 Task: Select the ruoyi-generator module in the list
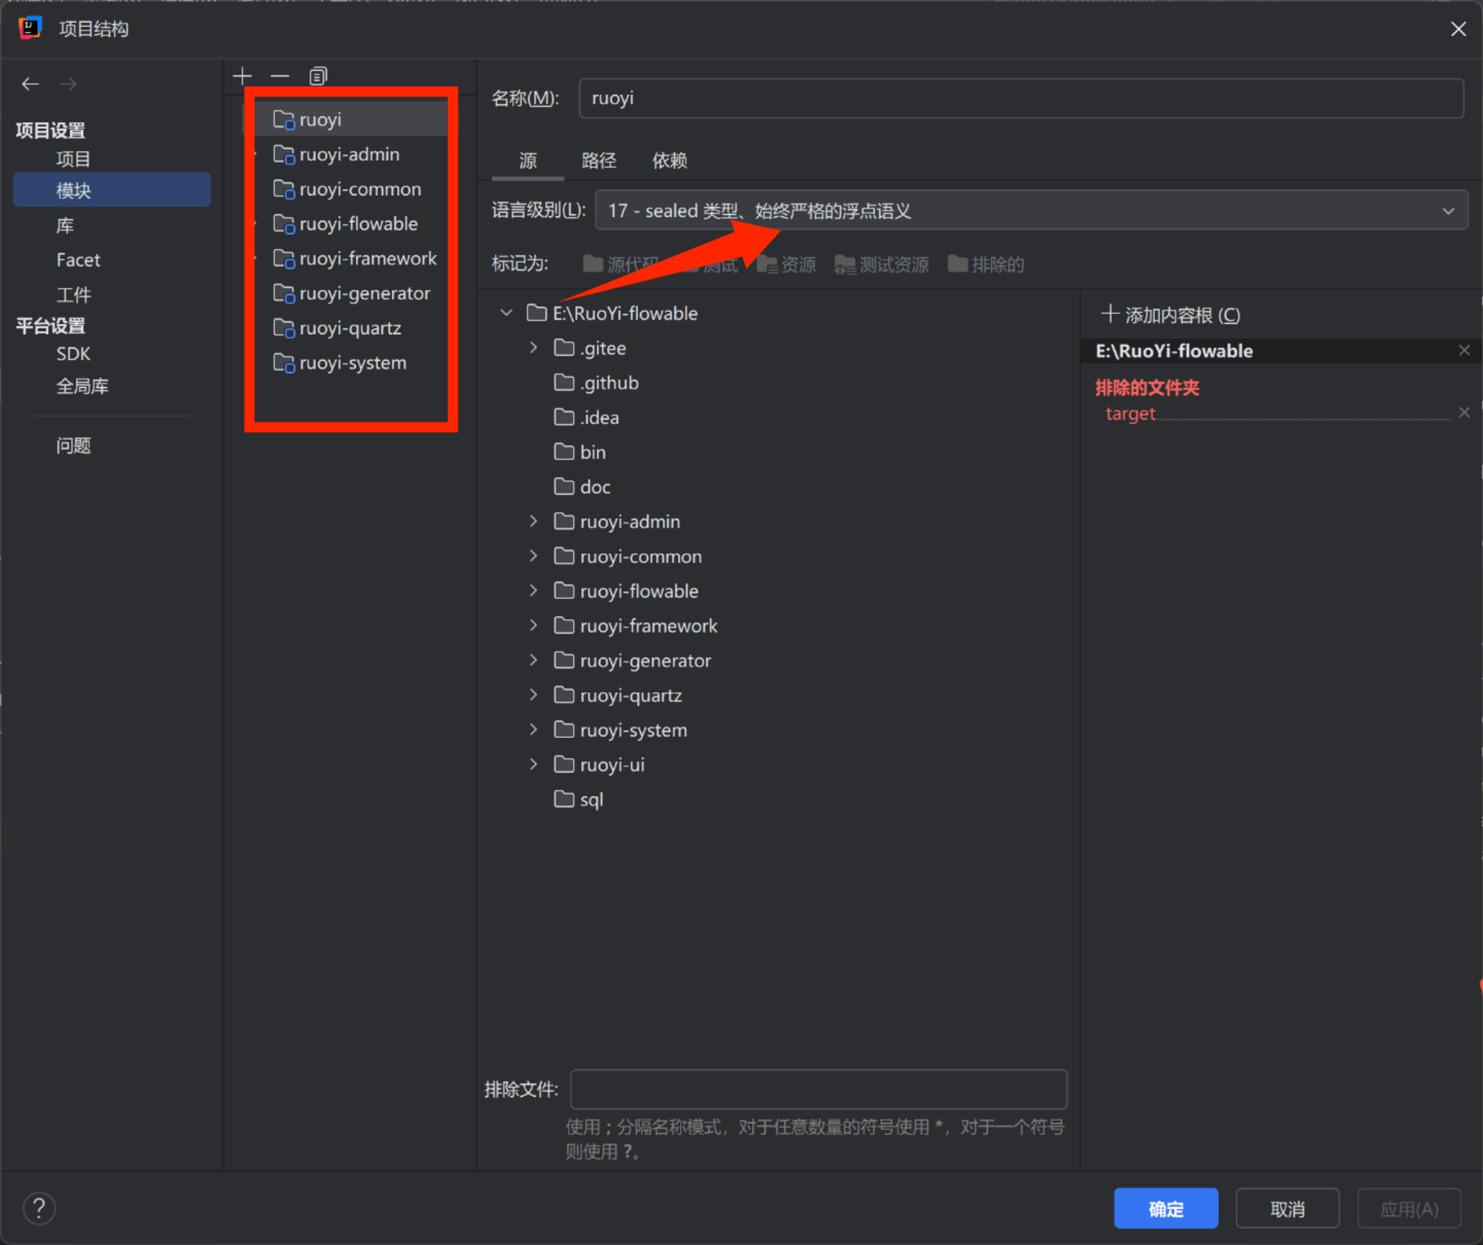click(x=351, y=293)
